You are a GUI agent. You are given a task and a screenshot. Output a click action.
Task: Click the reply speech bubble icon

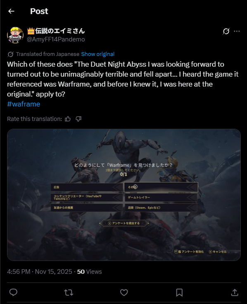coord(13,292)
